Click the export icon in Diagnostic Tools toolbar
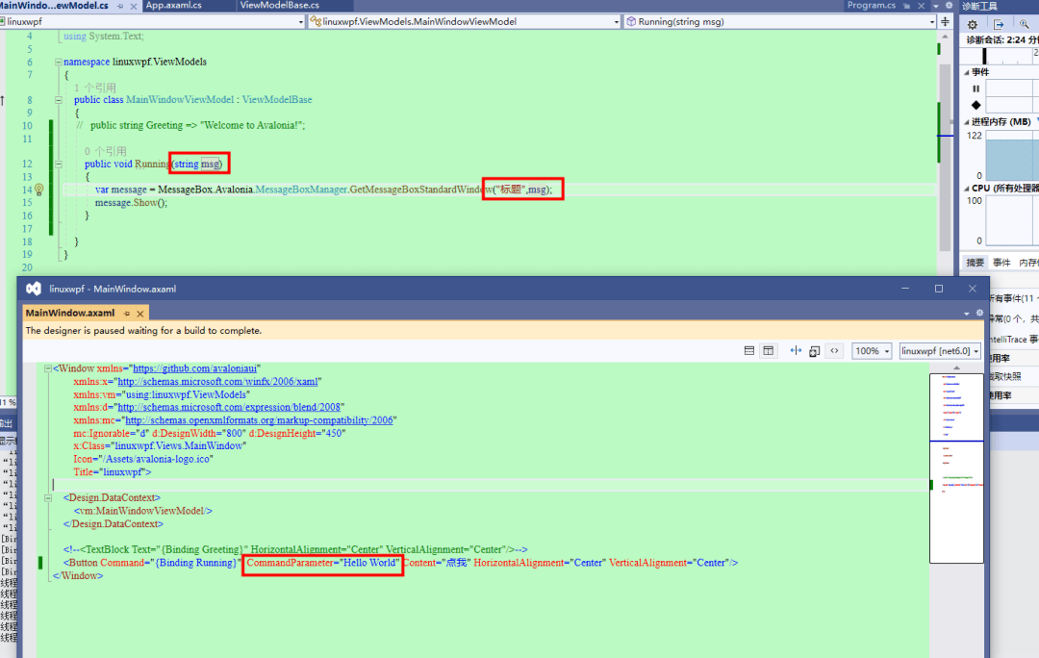Image resolution: width=1039 pixels, height=658 pixels. (999, 25)
